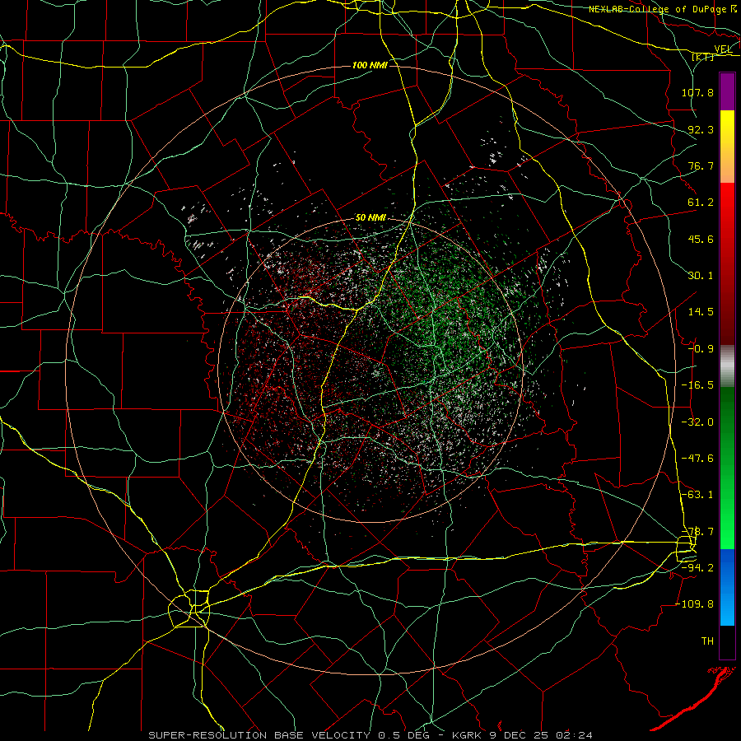Select the -32.0 velocity scale value
Image resolution: width=741 pixels, height=741 pixels.
(697, 422)
